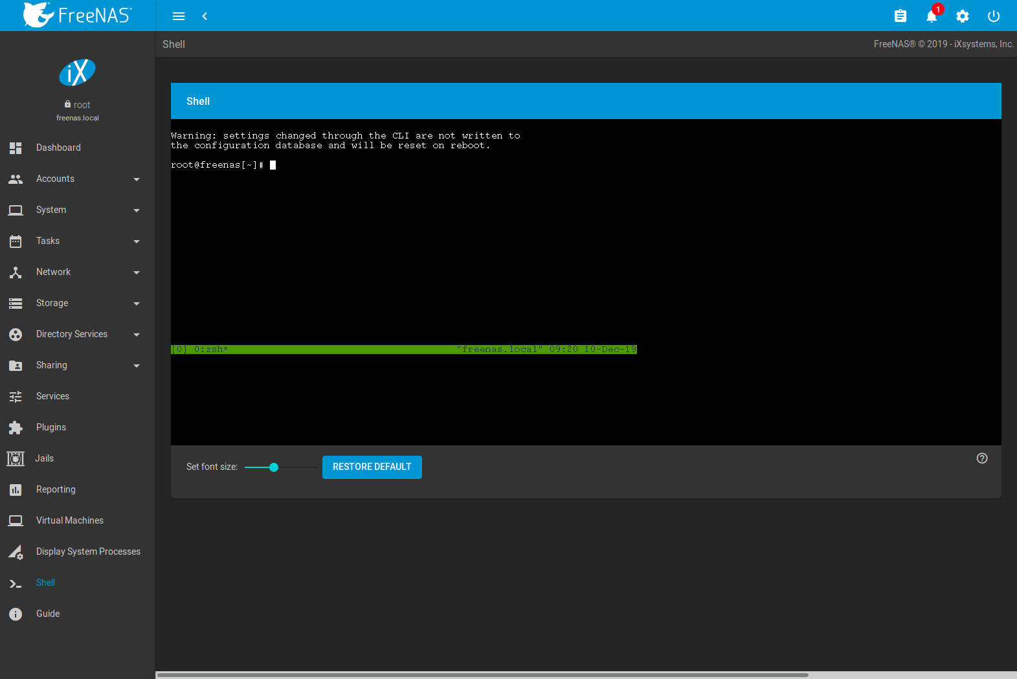Screen dimensions: 1017x679
Task: Click the power icon
Action: (x=994, y=16)
